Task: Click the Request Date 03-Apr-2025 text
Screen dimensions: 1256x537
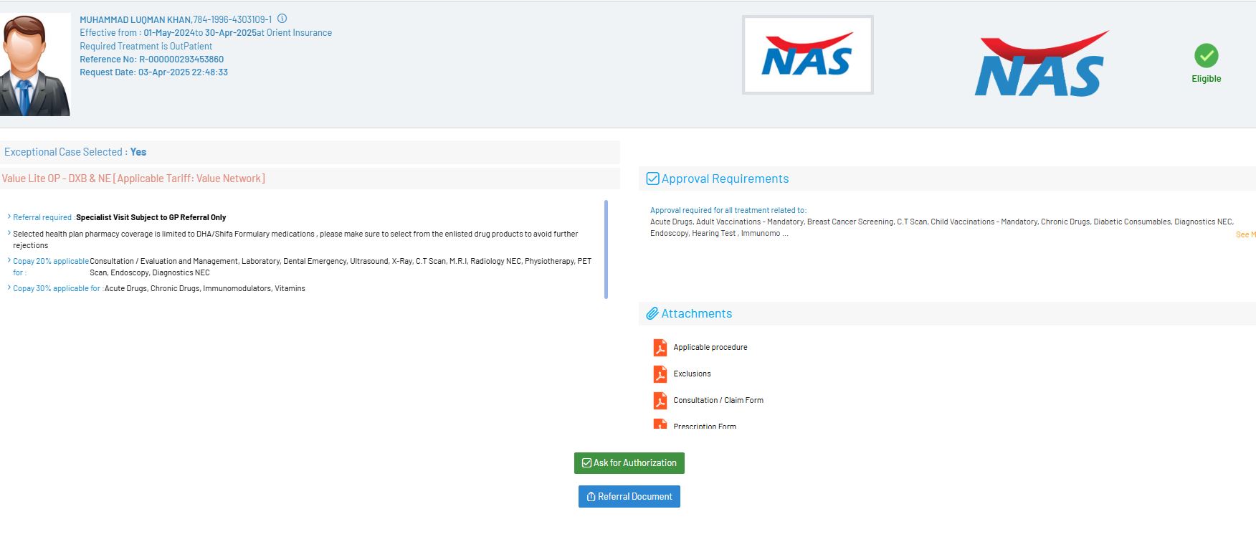Action: pos(153,72)
